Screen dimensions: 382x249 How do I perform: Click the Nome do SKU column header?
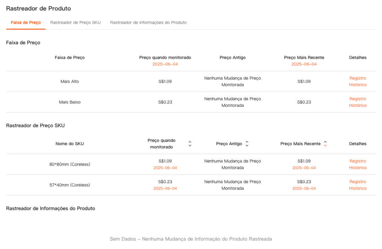tap(70, 144)
